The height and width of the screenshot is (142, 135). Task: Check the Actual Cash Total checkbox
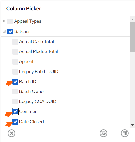click(15, 42)
